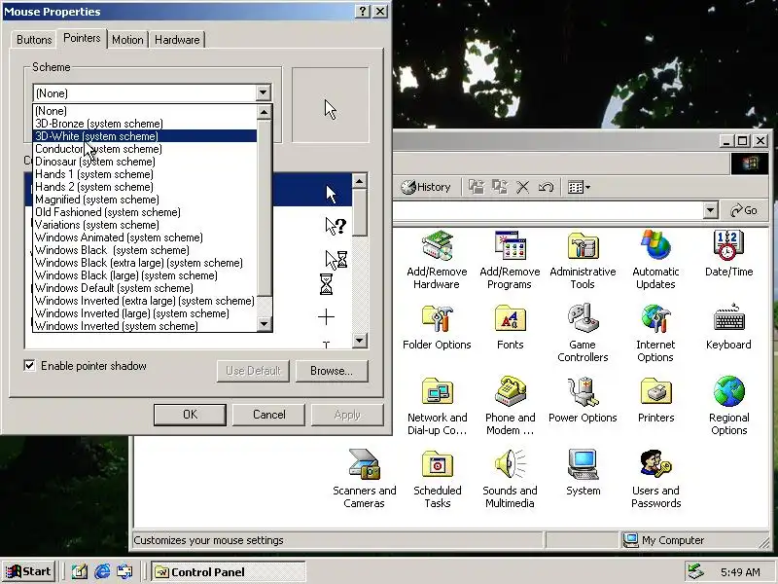The height and width of the screenshot is (584, 778).
Task: Click the Cancel button
Action: (x=269, y=415)
